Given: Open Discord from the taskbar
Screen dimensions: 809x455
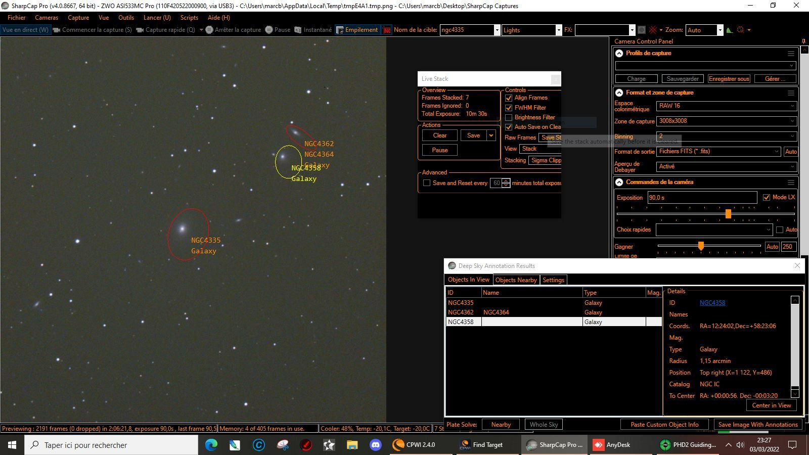Looking at the screenshot, I should click(376, 445).
